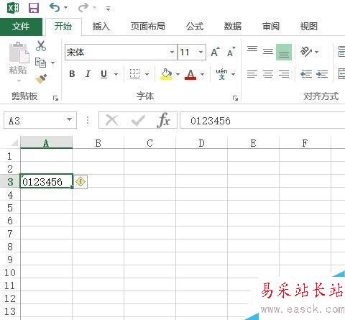
Task: Open the 文件 tab
Action: (x=21, y=26)
